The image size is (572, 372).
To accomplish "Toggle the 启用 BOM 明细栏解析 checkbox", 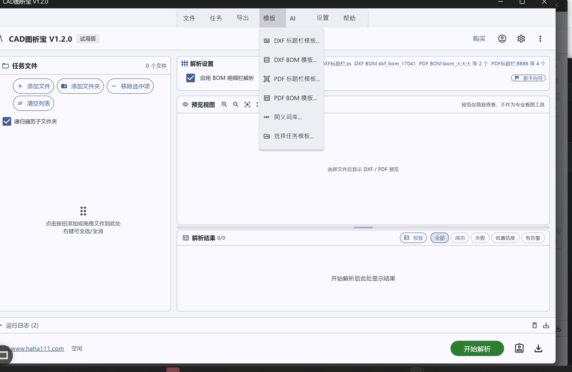I will coord(190,78).
